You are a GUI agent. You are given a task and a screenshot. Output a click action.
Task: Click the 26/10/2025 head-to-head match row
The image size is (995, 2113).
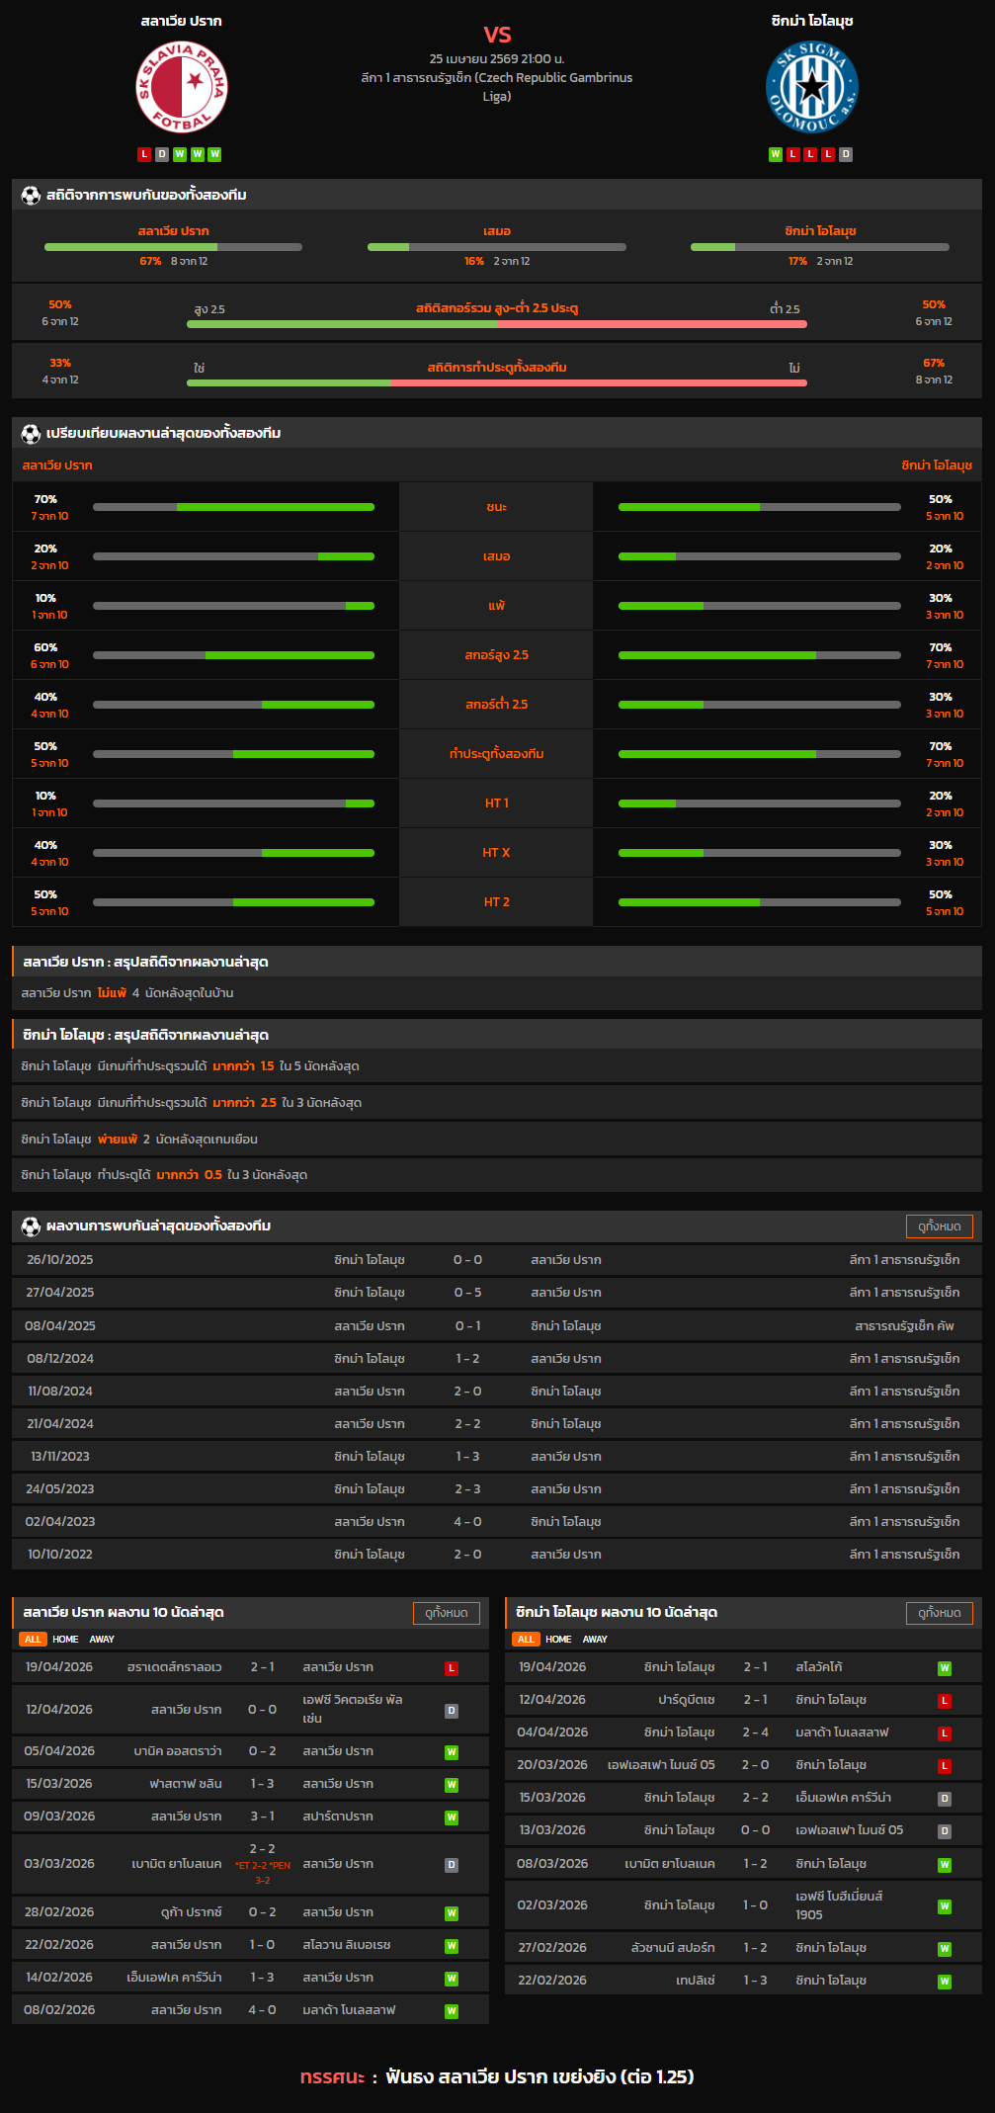pyautogui.click(x=496, y=1260)
